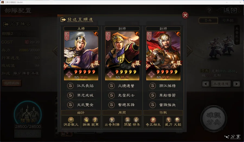Switch to previous troop type arrow
Screen dimensions: 244x142
point(206,84)
